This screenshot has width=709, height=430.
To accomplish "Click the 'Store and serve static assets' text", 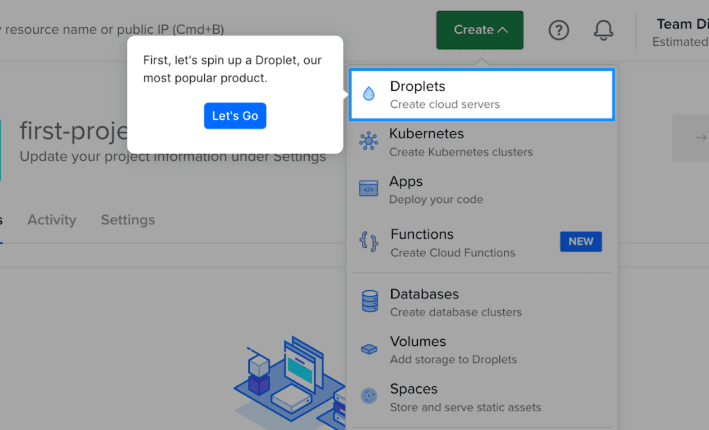I will (x=466, y=407).
